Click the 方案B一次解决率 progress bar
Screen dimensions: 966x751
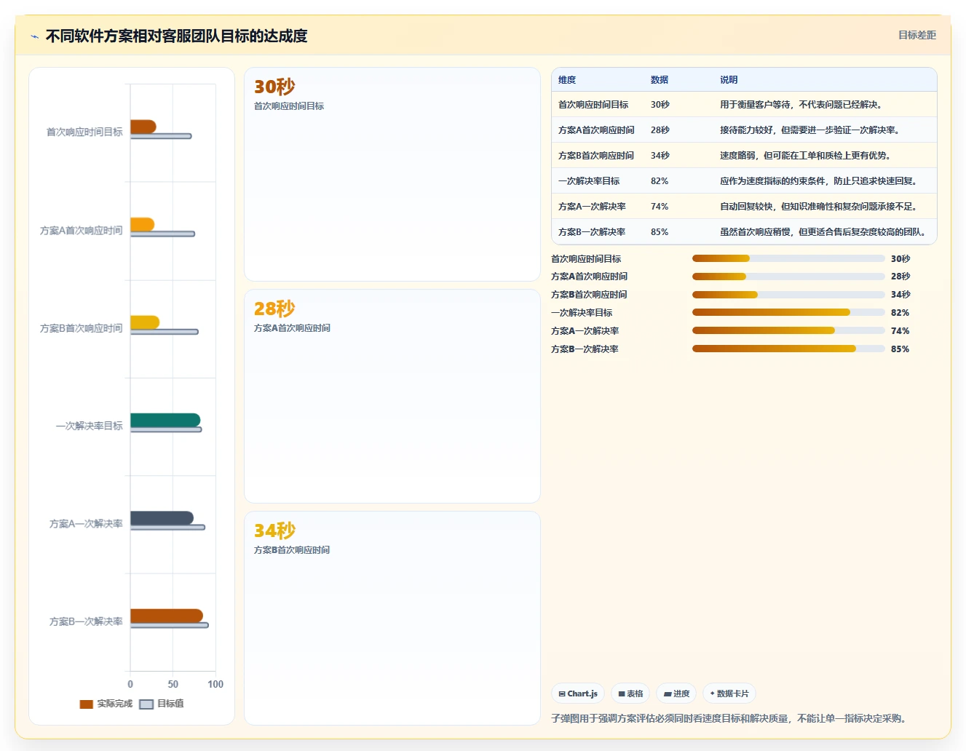tap(788, 349)
